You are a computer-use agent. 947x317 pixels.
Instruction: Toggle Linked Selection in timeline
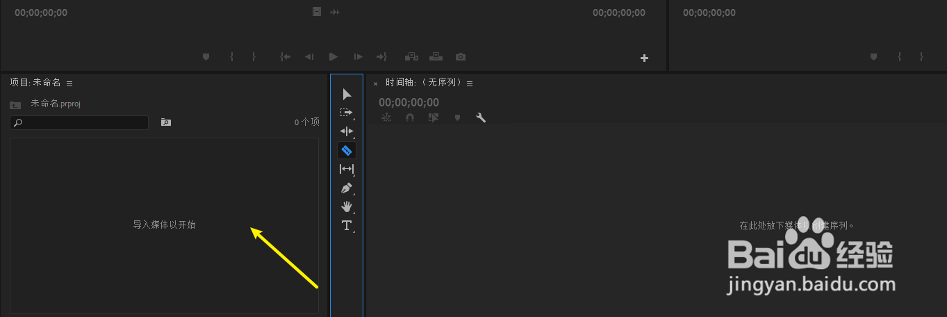(x=434, y=118)
